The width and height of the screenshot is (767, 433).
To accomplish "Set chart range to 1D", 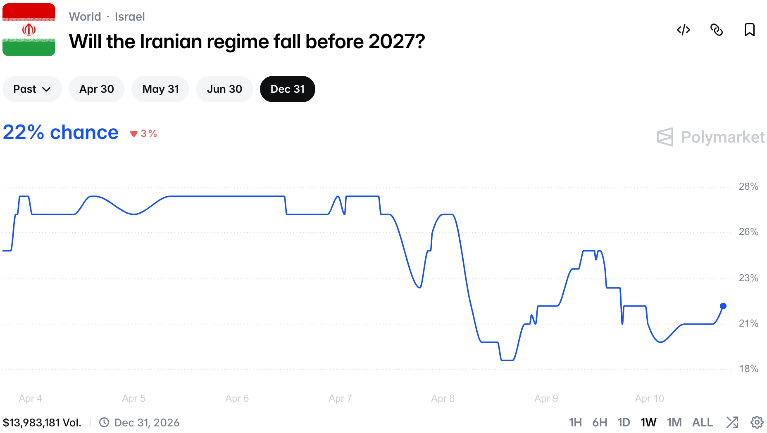I will pos(624,422).
